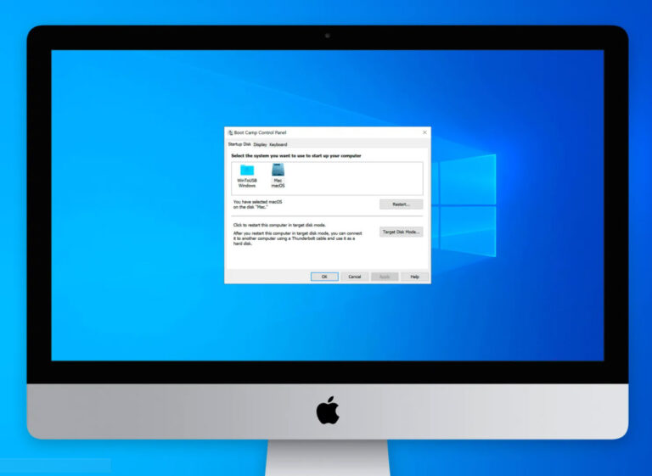The image size is (652, 476).
Task: Click the Boot Camp title bar icon
Action: [230, 132]
